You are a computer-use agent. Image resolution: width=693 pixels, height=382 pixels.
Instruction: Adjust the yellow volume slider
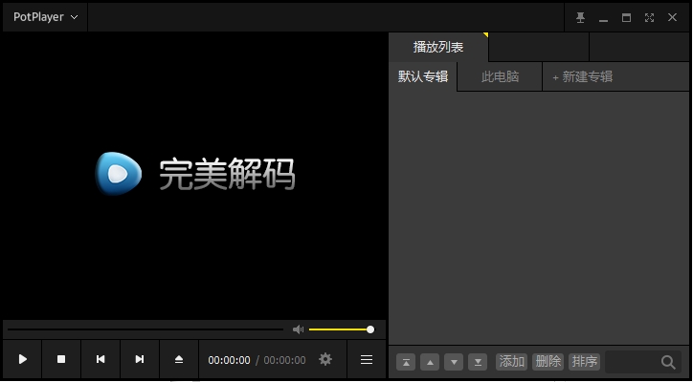[341, 329]
